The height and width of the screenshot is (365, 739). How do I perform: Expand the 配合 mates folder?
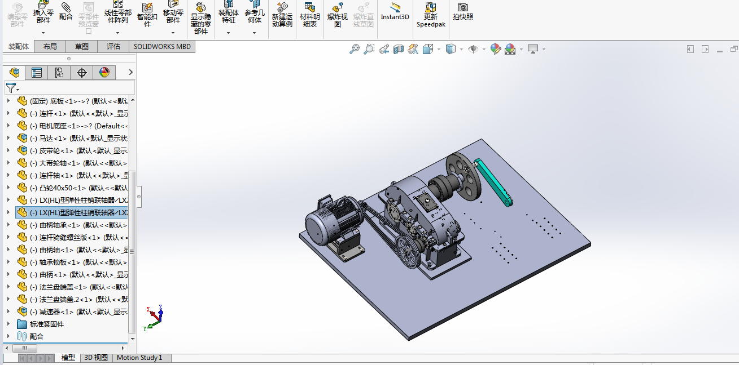(x=8, y=336)
